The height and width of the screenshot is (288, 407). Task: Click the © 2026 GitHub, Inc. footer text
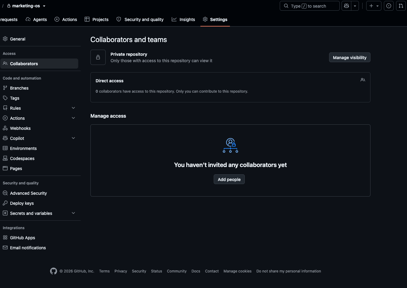[x=77, y=271]
